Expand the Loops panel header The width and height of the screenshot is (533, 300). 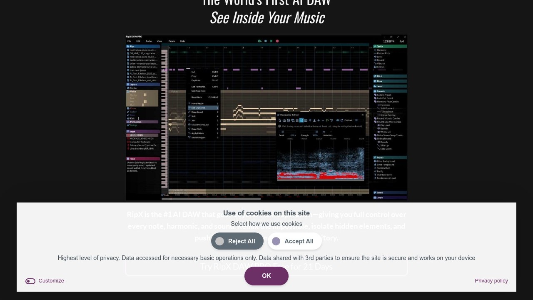[380, 197]
